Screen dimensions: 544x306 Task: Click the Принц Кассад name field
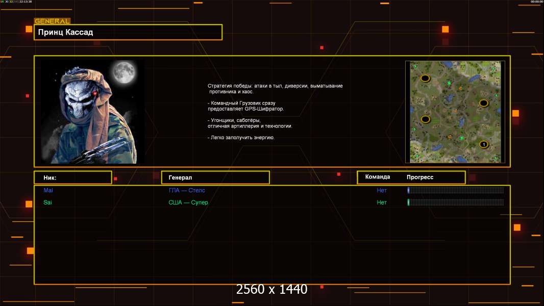[128, 32]
